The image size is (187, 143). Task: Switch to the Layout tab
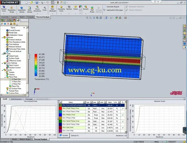[14, 17]
